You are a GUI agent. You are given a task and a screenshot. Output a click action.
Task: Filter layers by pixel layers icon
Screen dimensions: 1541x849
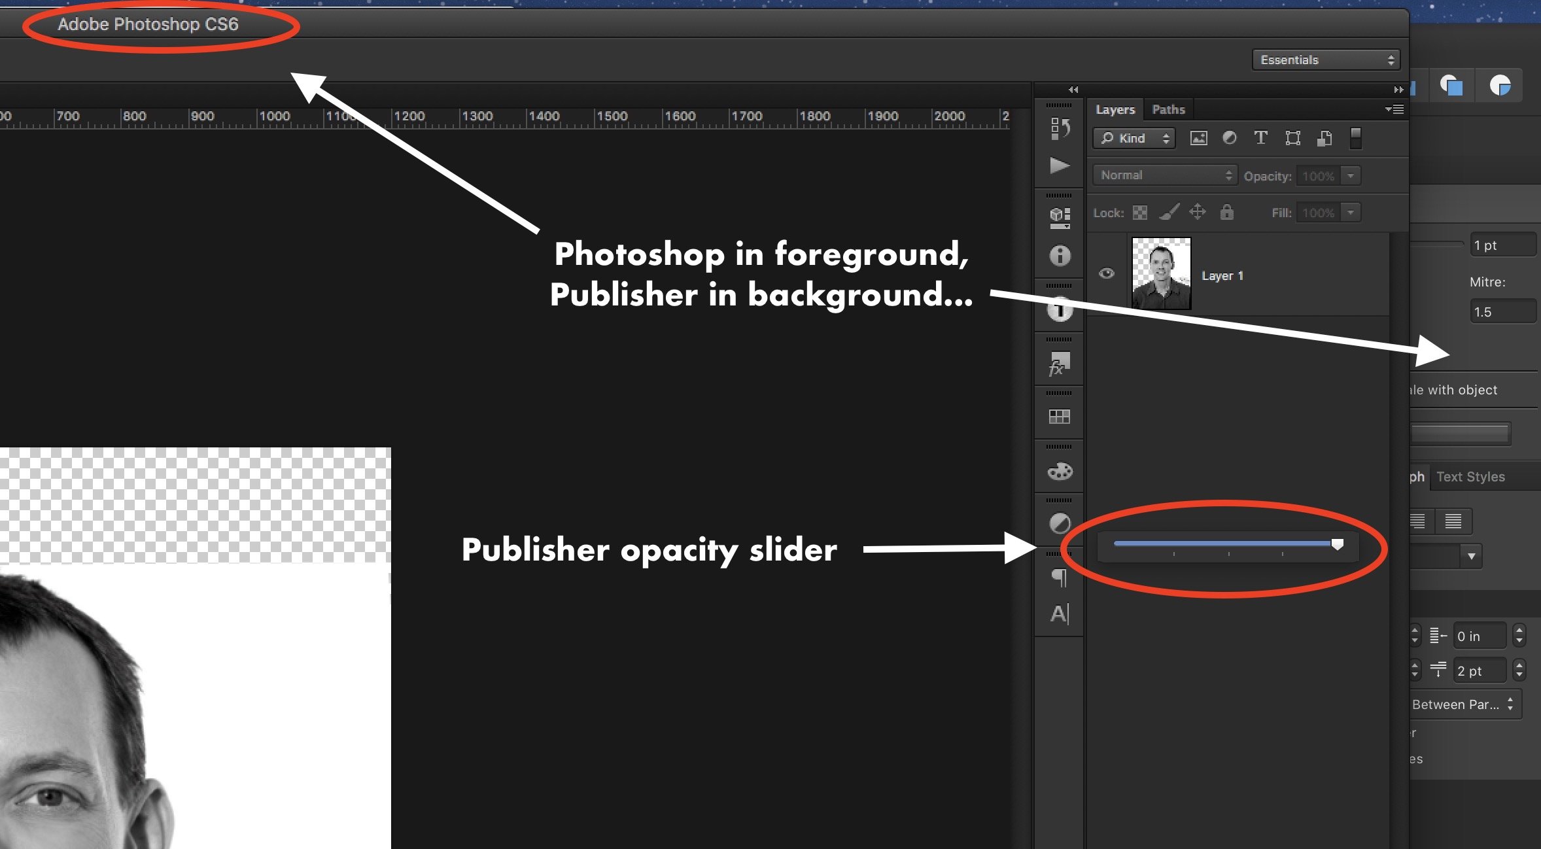click(1198, 138)
